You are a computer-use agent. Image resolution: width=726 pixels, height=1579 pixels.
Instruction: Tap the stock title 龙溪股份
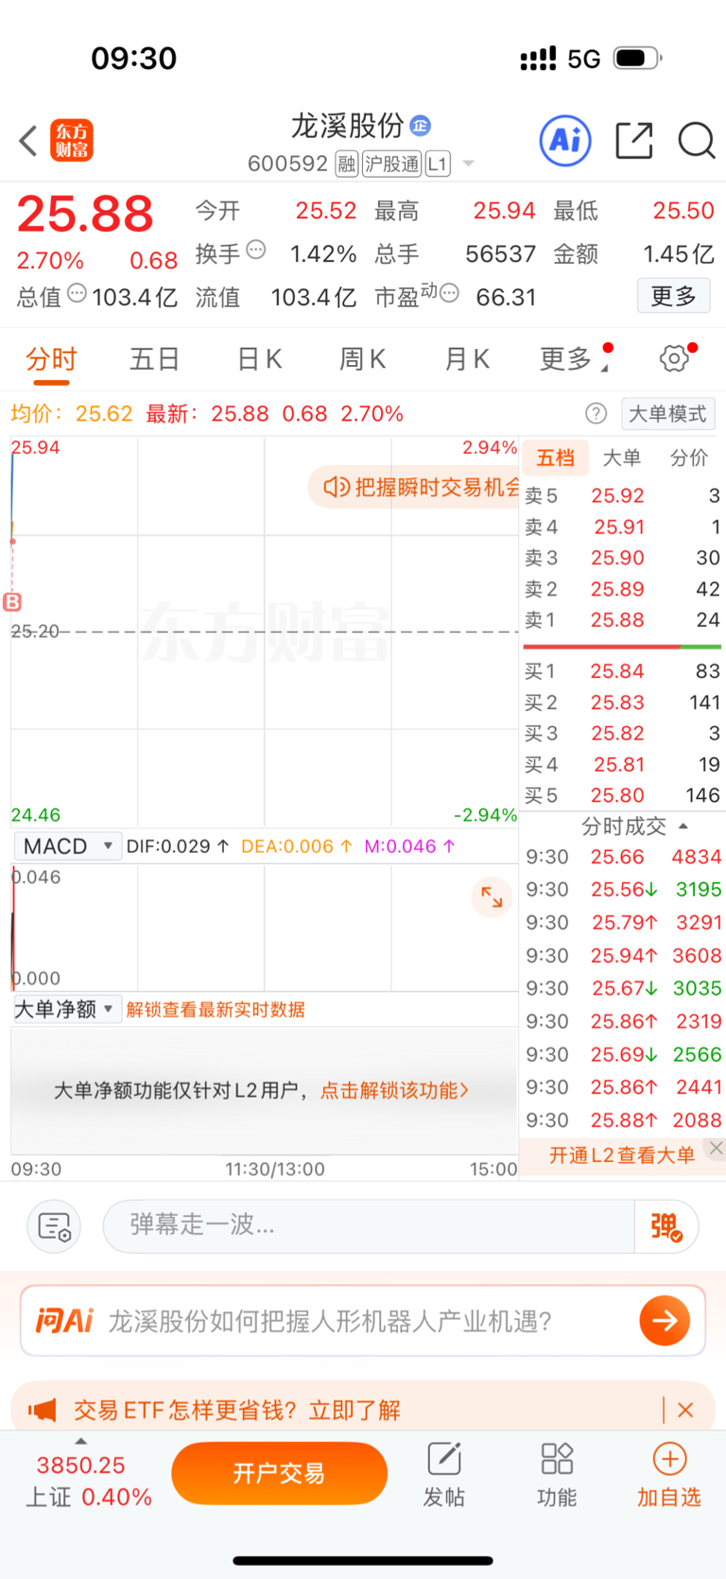(x=347, y=125)
